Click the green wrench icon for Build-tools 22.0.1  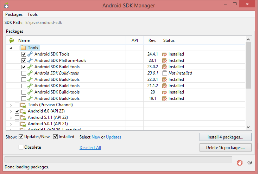30,79
